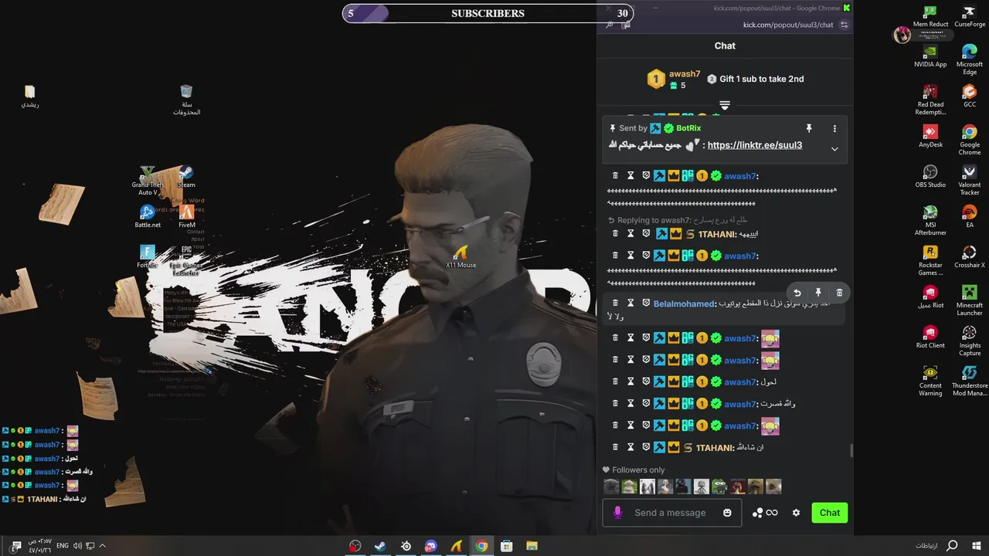Click the purple microphone icon in chat input
This screenshot has width=989, height=556.
click(x=617, y=513)
